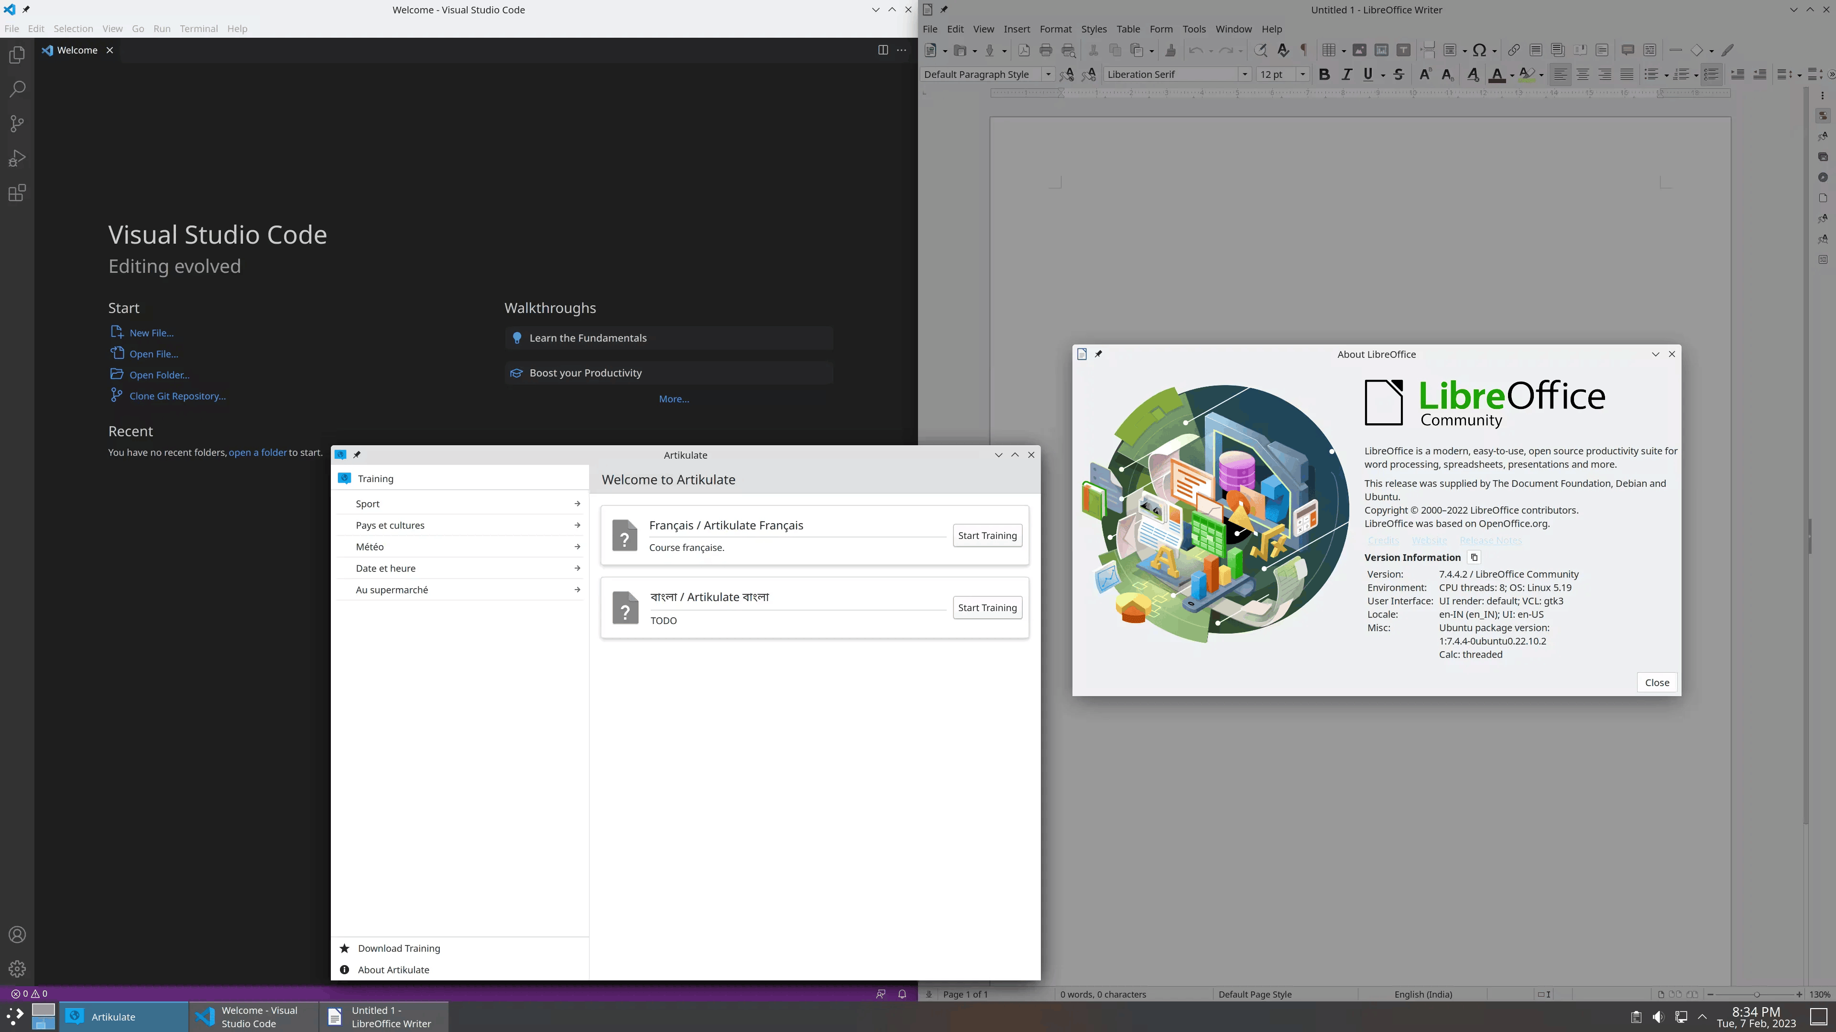Copy version information with the copy icon

pos(1475,558)
